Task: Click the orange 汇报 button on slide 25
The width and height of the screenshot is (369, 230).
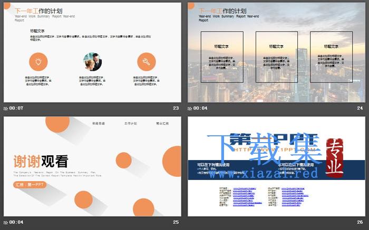Action: (x=30, y=185)
